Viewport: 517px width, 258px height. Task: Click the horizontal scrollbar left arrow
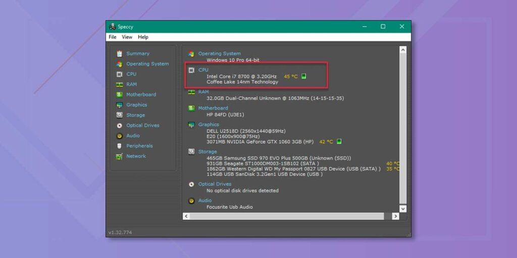(186, 216)
